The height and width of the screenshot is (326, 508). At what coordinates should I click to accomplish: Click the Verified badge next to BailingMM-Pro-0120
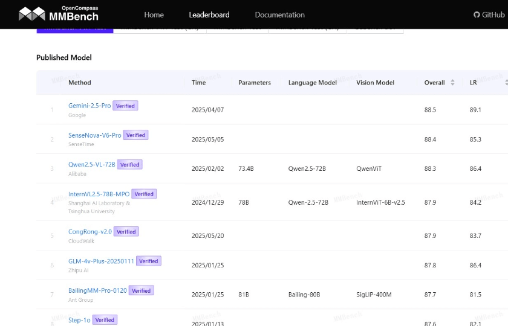point(142,290)
